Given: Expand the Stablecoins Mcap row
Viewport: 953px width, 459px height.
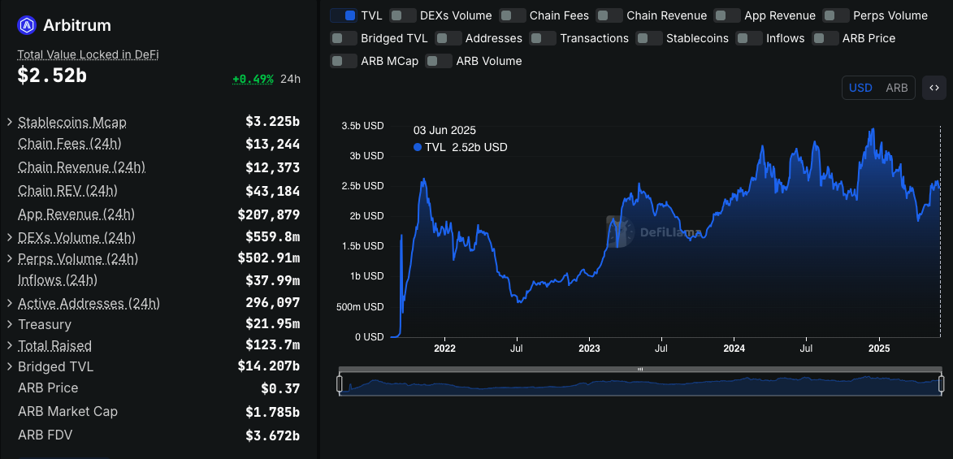Looking at the screenshot, I should [10, 123].
